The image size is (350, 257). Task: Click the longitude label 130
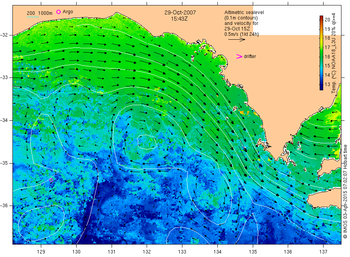pyautogui.click(x=76, y=252)
